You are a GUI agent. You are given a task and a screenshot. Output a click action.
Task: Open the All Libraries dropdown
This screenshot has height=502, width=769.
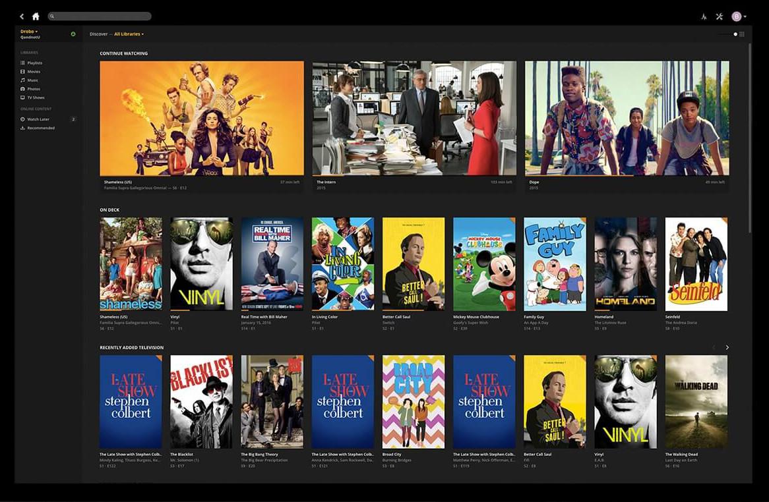(129, 34)
